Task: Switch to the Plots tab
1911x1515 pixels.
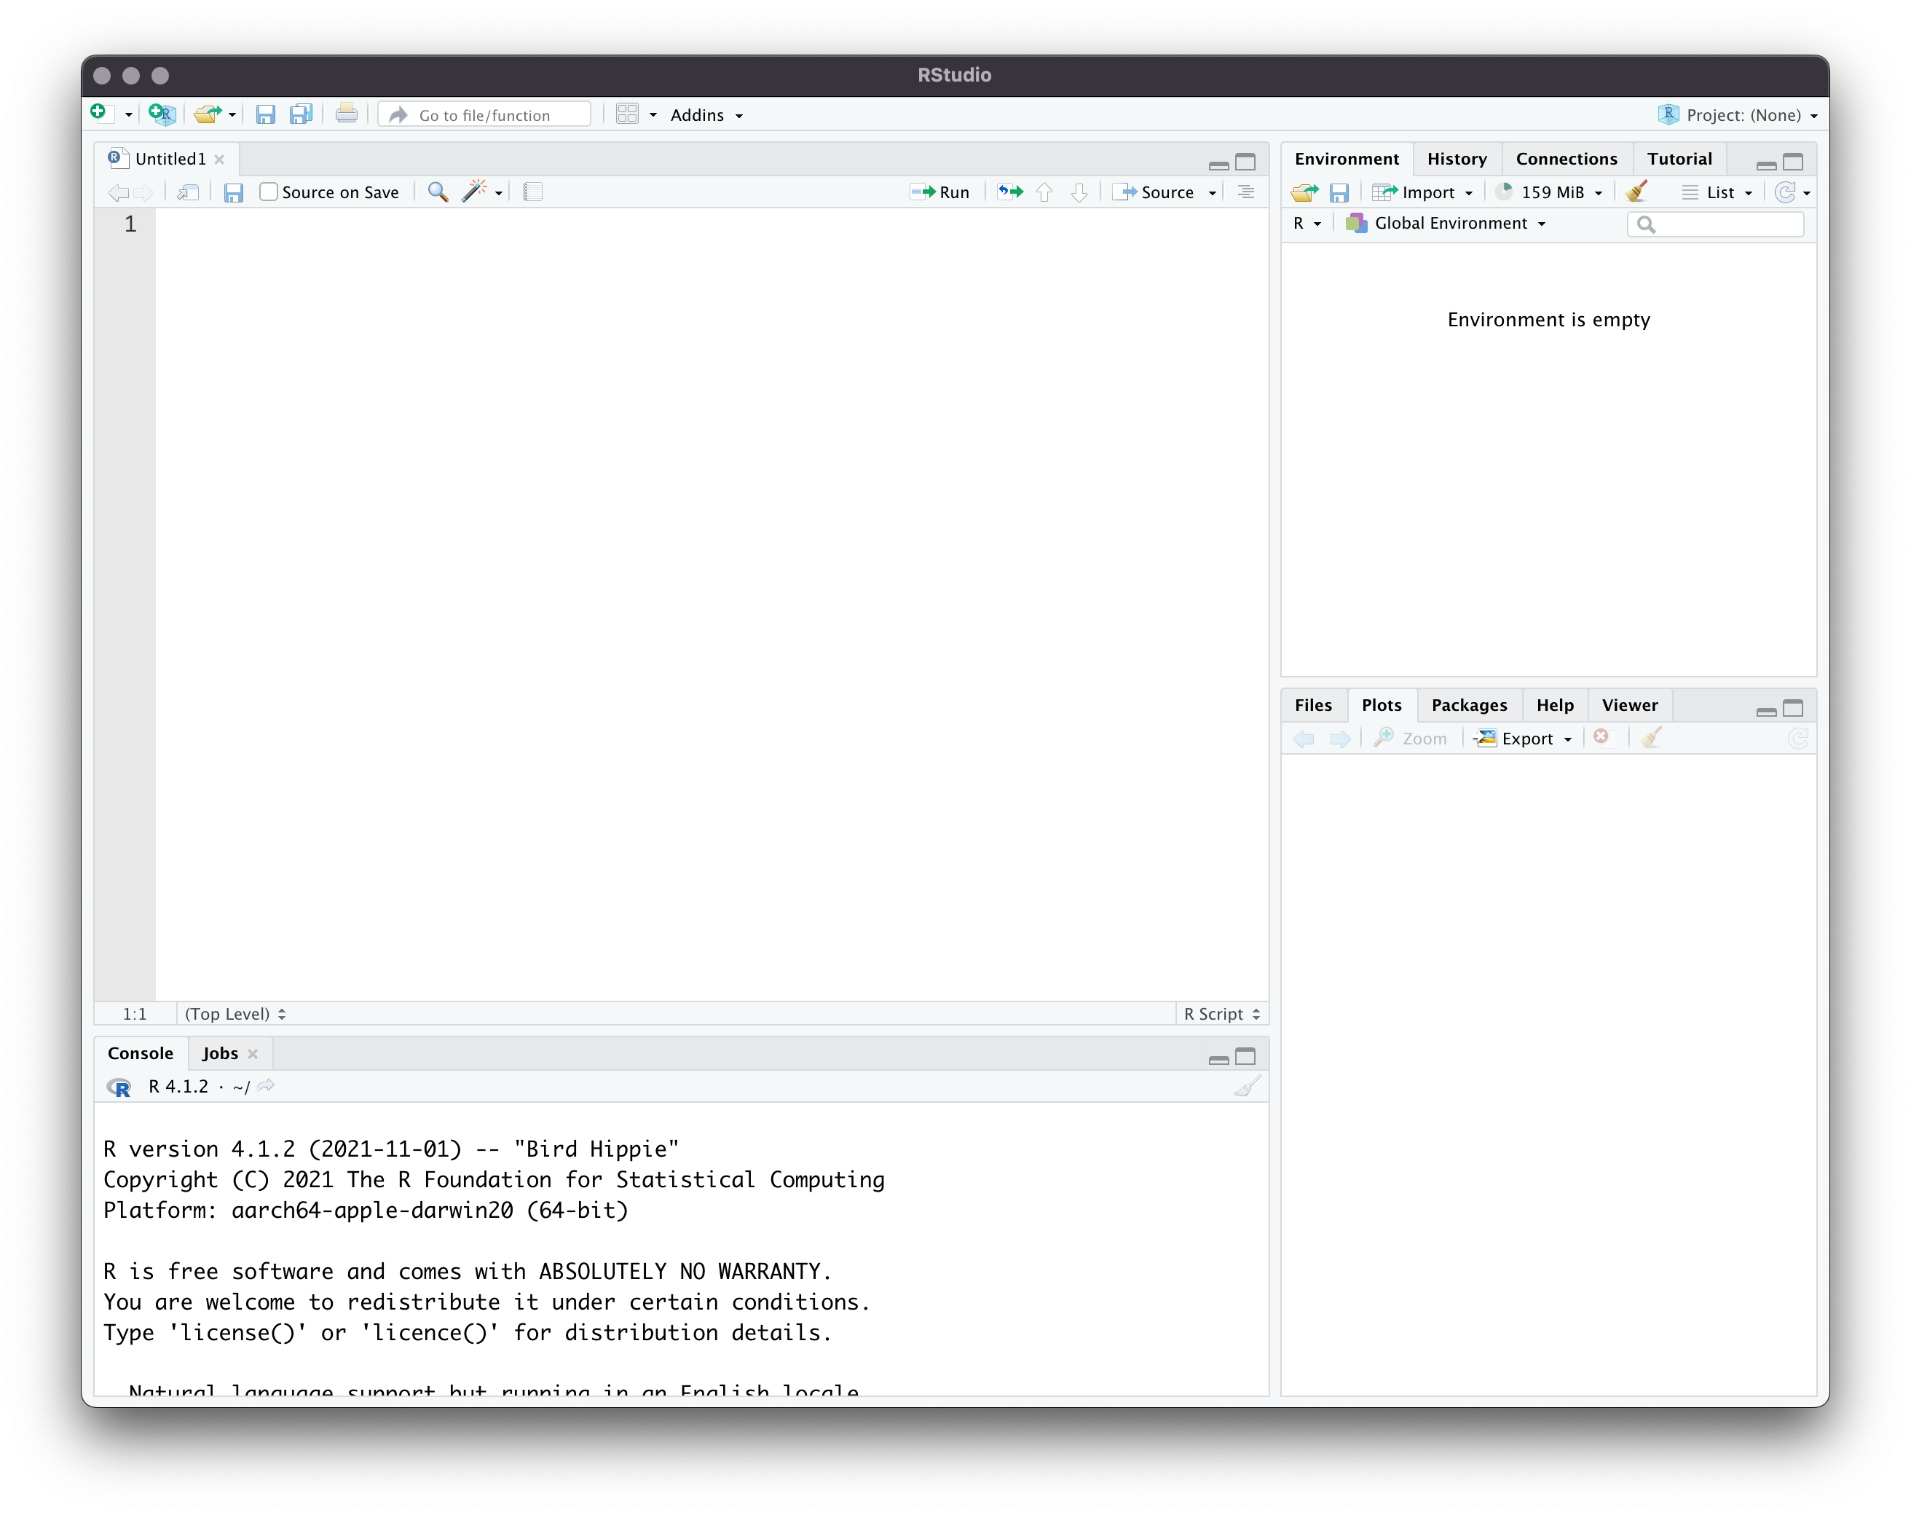Action: [1381, 705]
